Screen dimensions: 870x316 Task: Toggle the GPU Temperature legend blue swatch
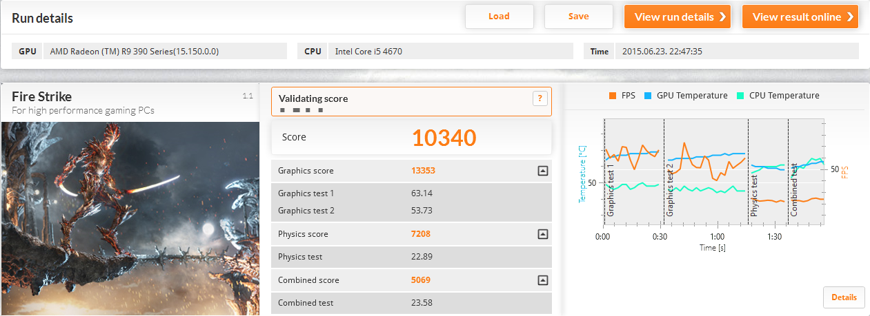[648, 96]
